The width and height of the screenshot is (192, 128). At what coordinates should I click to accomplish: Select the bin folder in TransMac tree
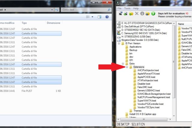[x=131, y=53]
